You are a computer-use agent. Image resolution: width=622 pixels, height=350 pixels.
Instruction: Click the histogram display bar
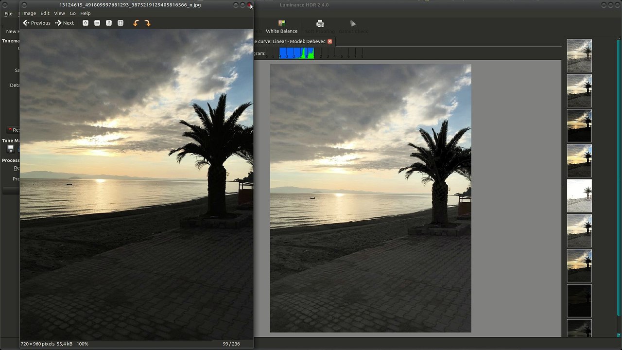point(296,53)
